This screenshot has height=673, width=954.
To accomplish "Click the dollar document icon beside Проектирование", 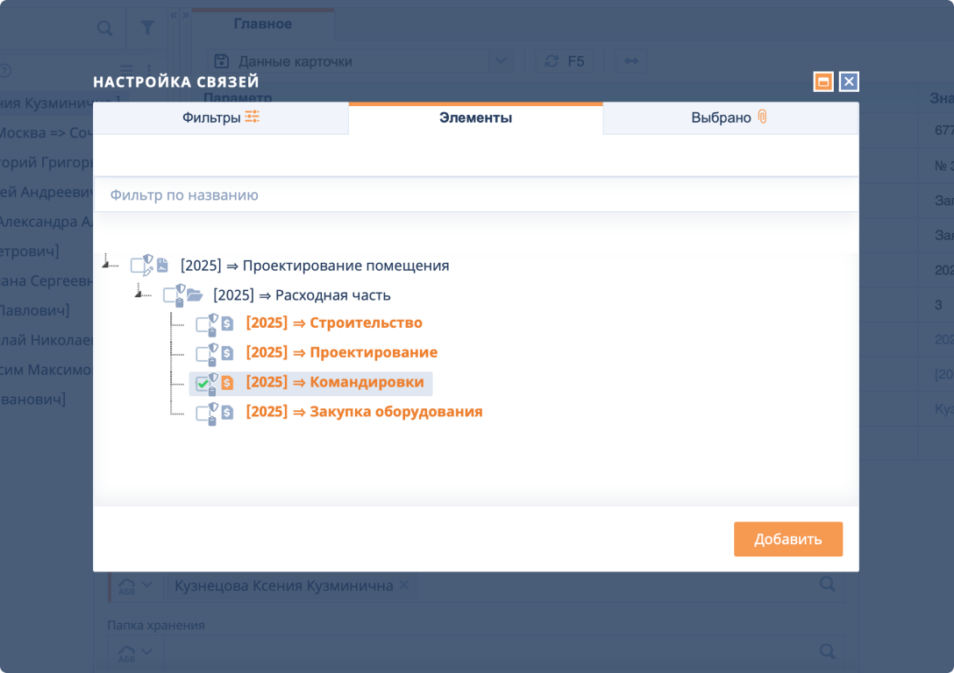I will coord(227,353).
